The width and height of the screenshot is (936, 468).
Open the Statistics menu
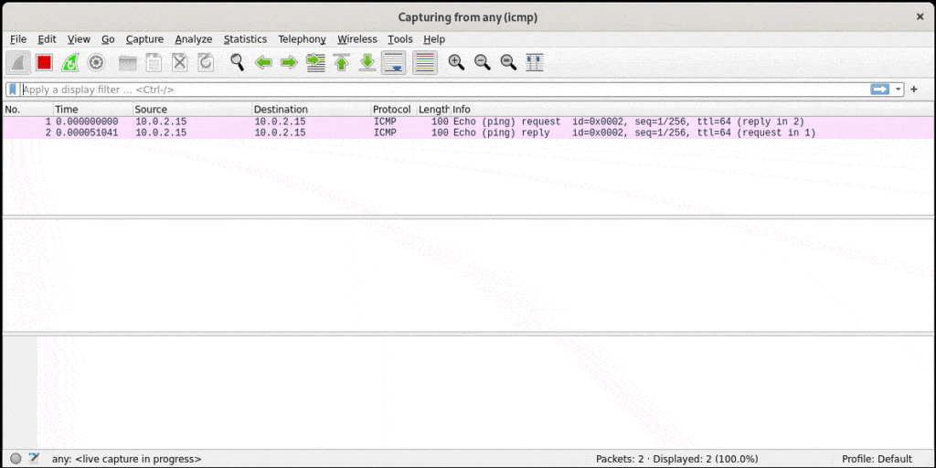point(245,38)
